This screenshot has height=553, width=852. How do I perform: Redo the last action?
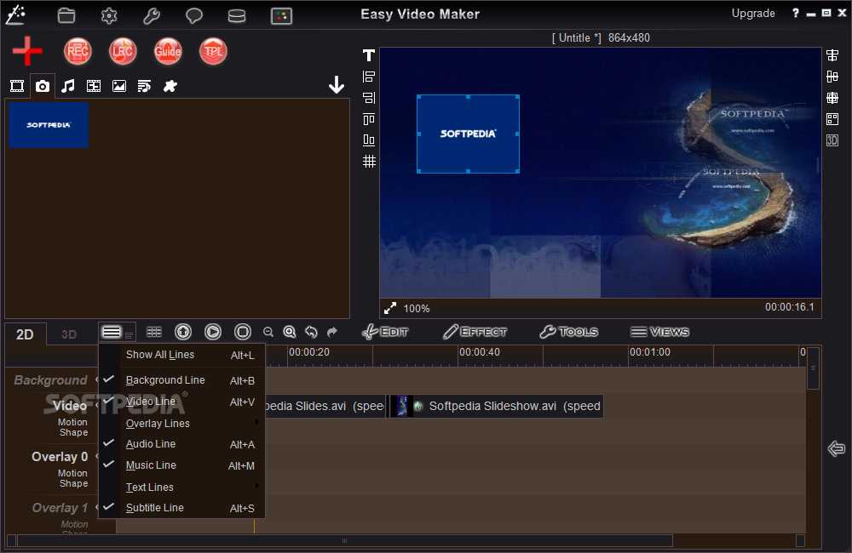pyautogui.click(x=332, y=332)
